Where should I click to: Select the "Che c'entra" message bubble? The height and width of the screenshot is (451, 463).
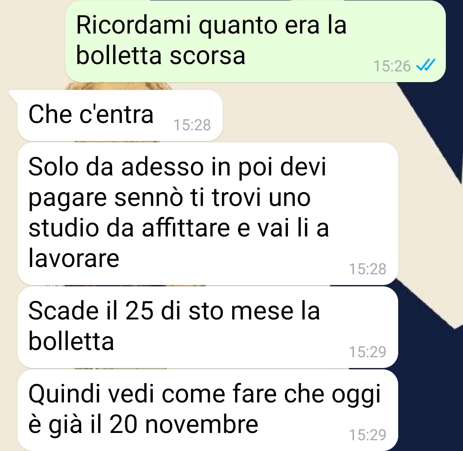point(120,115)
